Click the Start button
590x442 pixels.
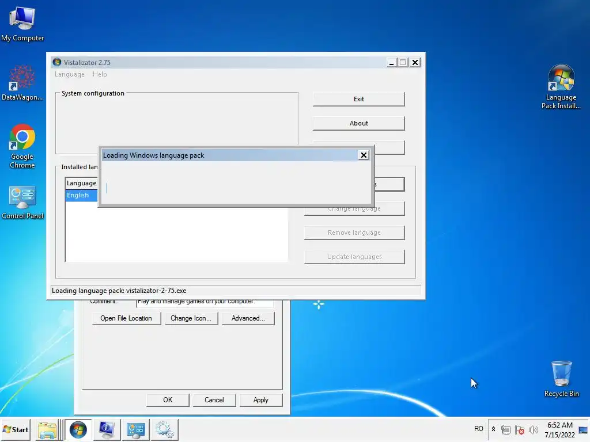[x=16, y=429]
